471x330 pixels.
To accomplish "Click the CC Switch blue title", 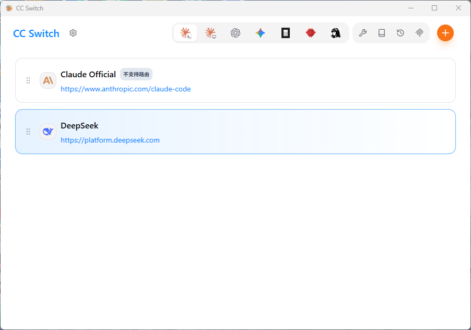I will tap(37, 33).
